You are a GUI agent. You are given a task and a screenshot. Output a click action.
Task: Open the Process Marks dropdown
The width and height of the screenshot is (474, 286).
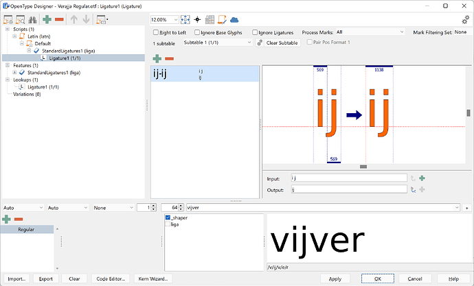click(370, 32)
